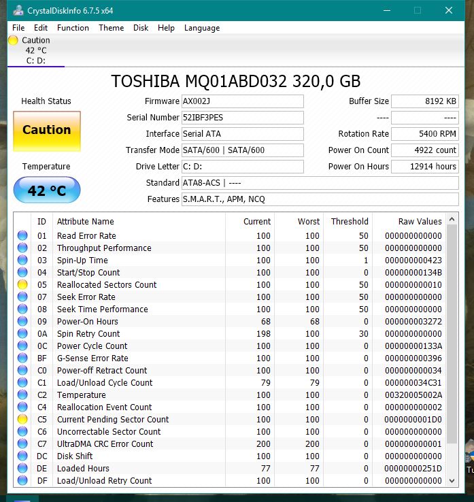The width and height of the screenshot is (474, 502).
Task: Click the status orb for Disk Shift
Action: [x=22, y=456]
